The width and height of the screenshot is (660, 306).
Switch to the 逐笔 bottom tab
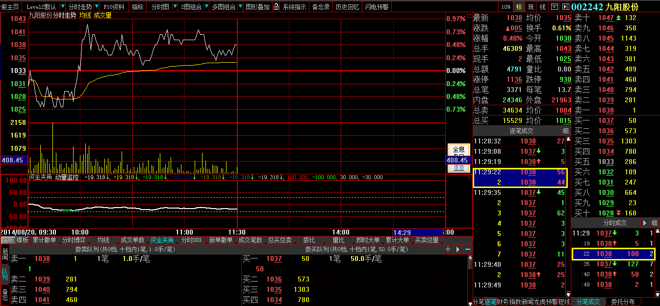(490, 302)
